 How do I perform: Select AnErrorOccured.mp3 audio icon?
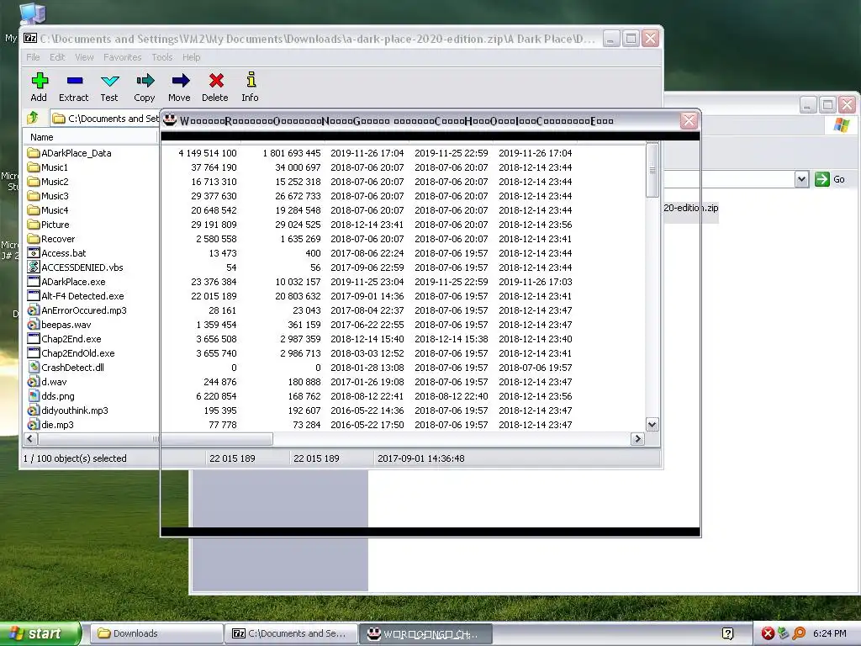(34, 310)
